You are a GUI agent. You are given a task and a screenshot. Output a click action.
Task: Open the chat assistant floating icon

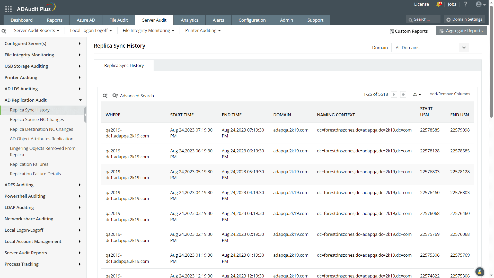480,272
